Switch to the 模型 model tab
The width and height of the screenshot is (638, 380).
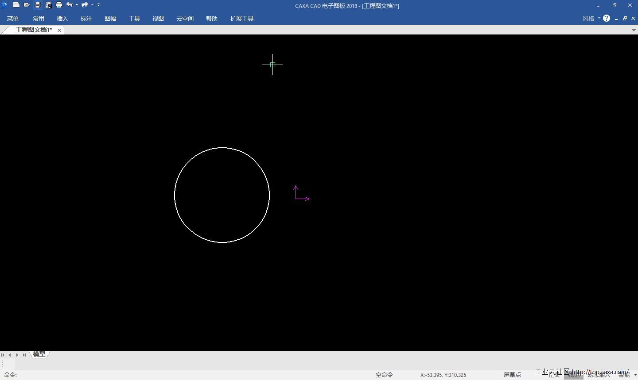pos(39,354)
